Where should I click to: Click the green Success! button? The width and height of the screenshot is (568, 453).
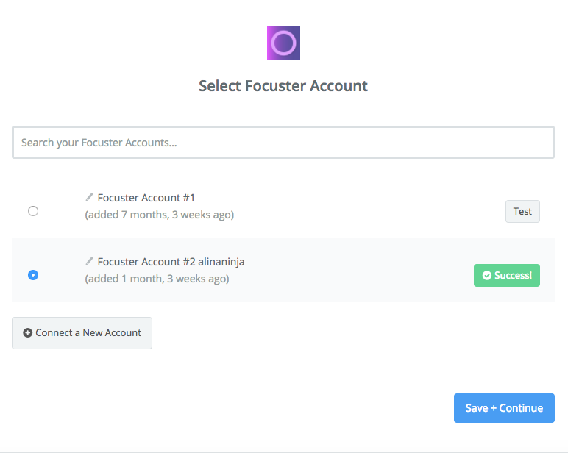click(507, 275)
